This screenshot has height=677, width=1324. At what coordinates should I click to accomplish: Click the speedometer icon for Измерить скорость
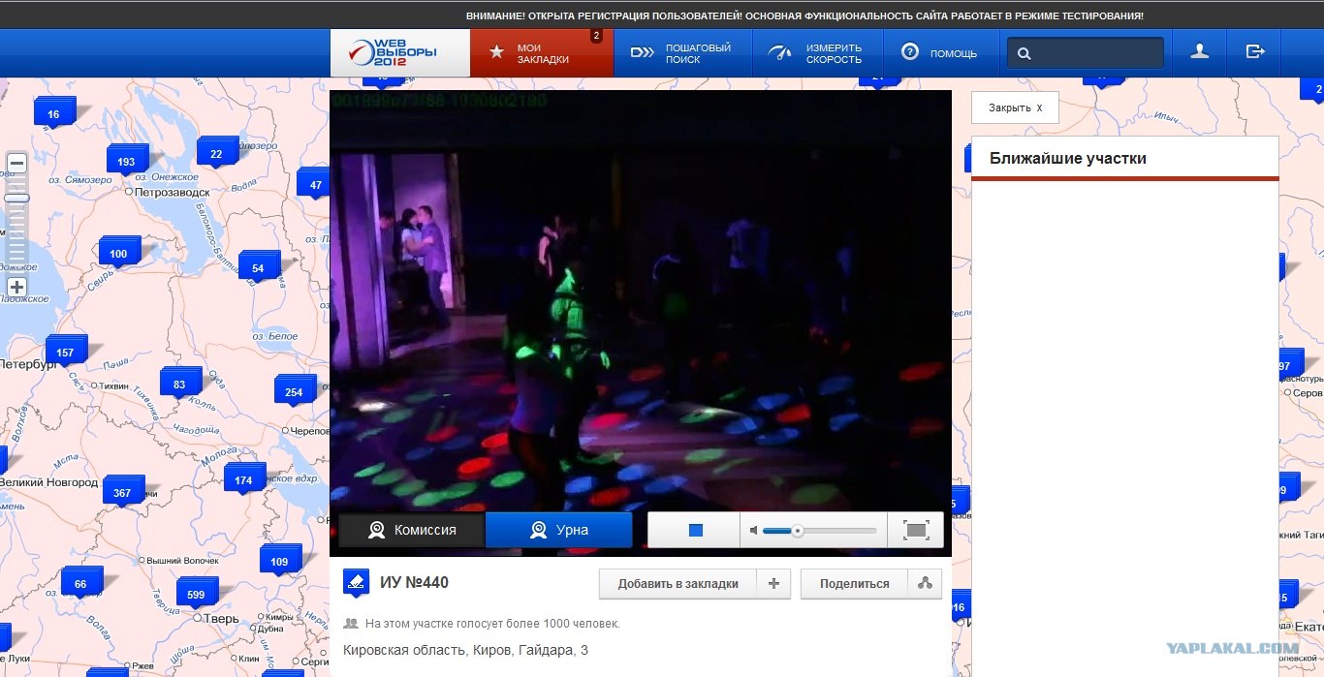pyautogui.click(x=780, y=52)
